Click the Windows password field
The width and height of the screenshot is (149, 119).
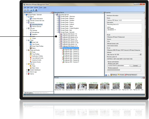[124, 70]
